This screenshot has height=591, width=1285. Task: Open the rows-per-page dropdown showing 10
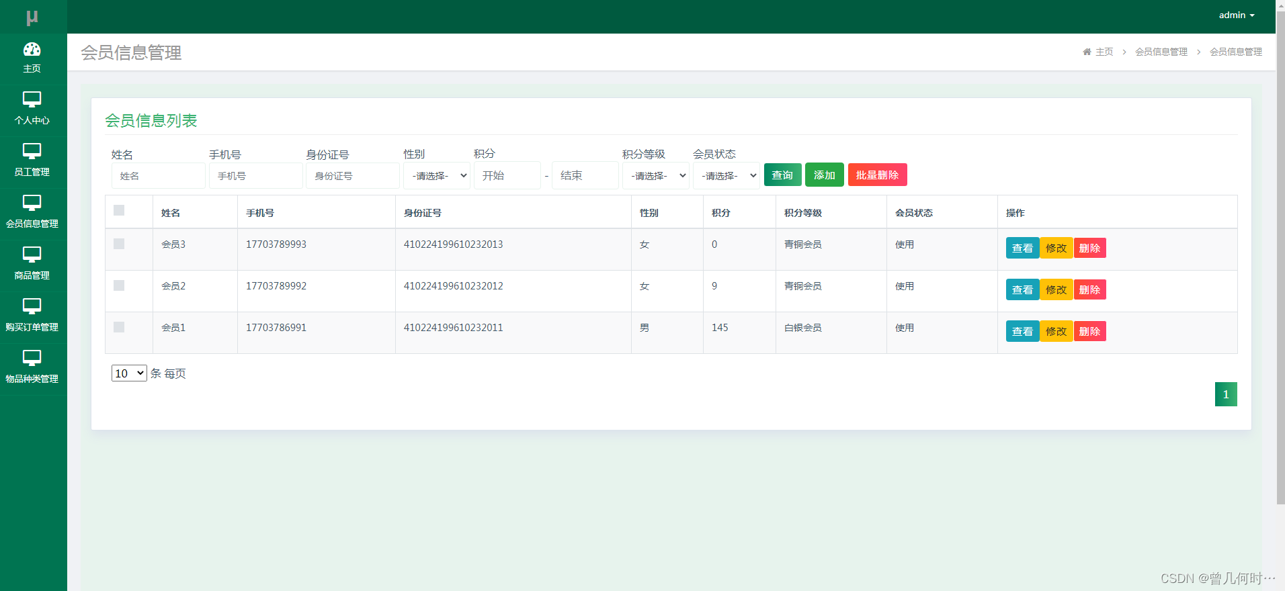(x=129, y=373)
